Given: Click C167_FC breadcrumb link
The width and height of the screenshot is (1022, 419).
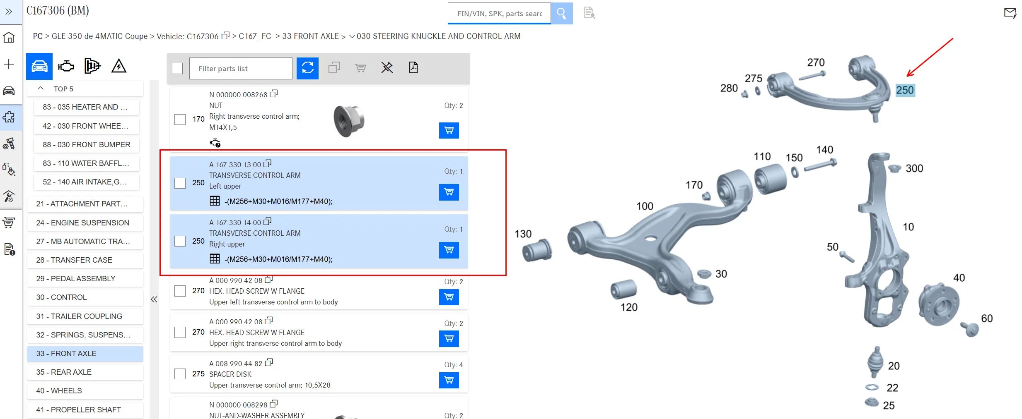Looking at the screenshot, I should (255, 36).
